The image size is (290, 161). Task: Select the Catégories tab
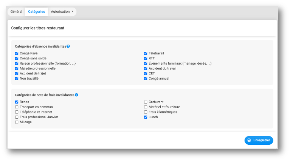36,12
